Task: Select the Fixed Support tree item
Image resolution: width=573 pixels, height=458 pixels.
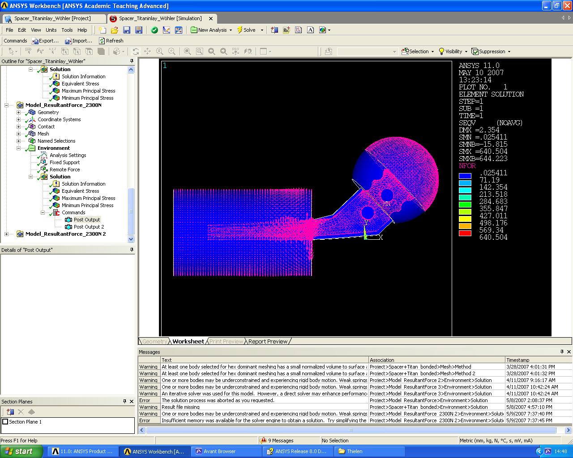Action: tap(64, 162)
